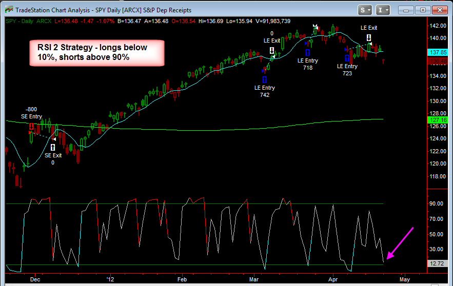Screen dimensions: 453x286
Task: Click the cyan 137.85 moving average marker
Action: pos(438,52)
